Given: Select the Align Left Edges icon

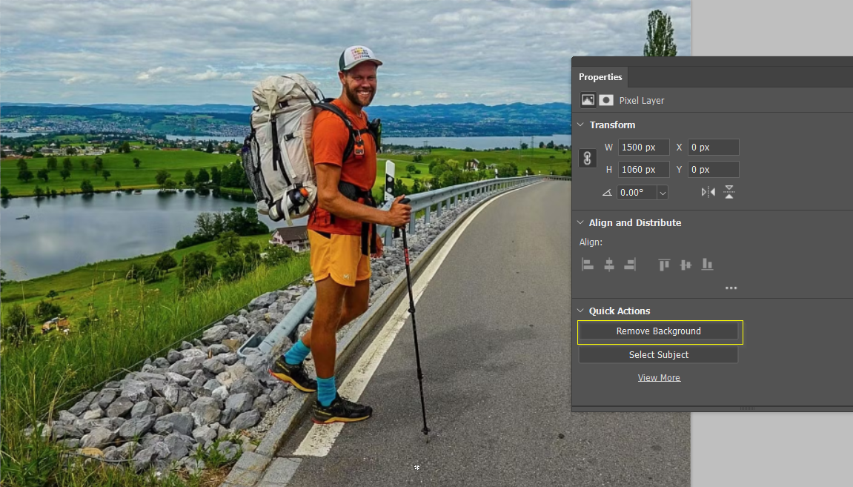Looking at the screenshot, I should [588, 265].
